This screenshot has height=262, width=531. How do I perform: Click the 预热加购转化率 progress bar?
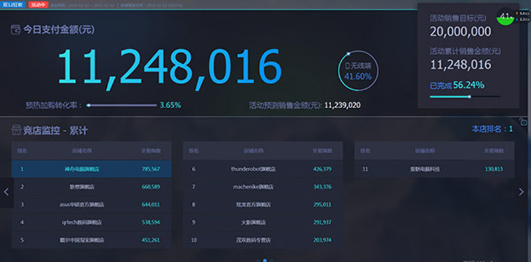pos(121,105)
